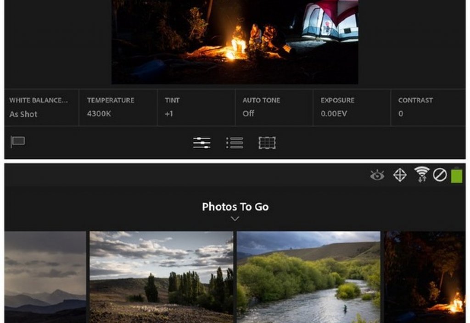
Task: Open the cloudy sky and trees thumbnail
Action: point(161,277)
